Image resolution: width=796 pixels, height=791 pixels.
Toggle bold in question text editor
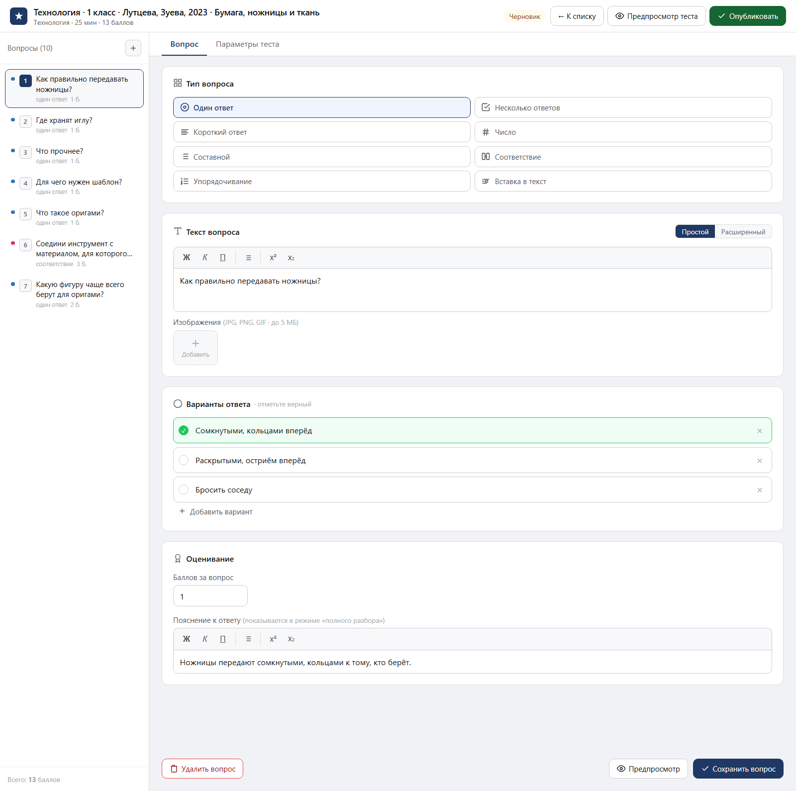[187, 258]
